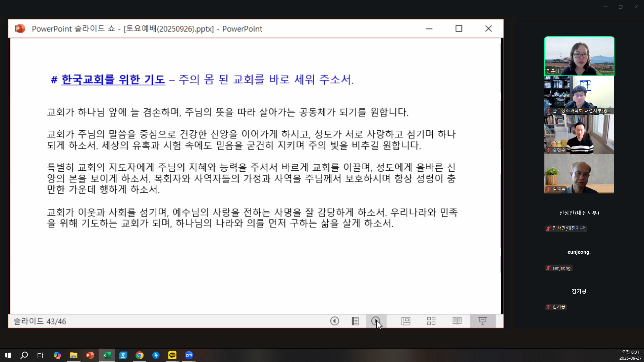644x362 pixels.
Task: Click the eunjeong. participant tile
Action: pyautogui.click(x=579, y=252)
